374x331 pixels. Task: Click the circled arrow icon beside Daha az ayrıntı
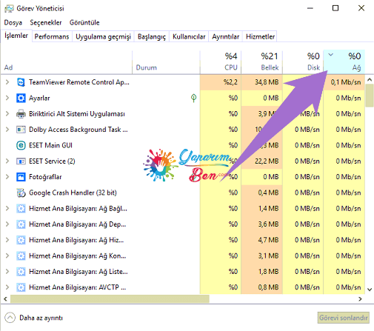[10, 318]
